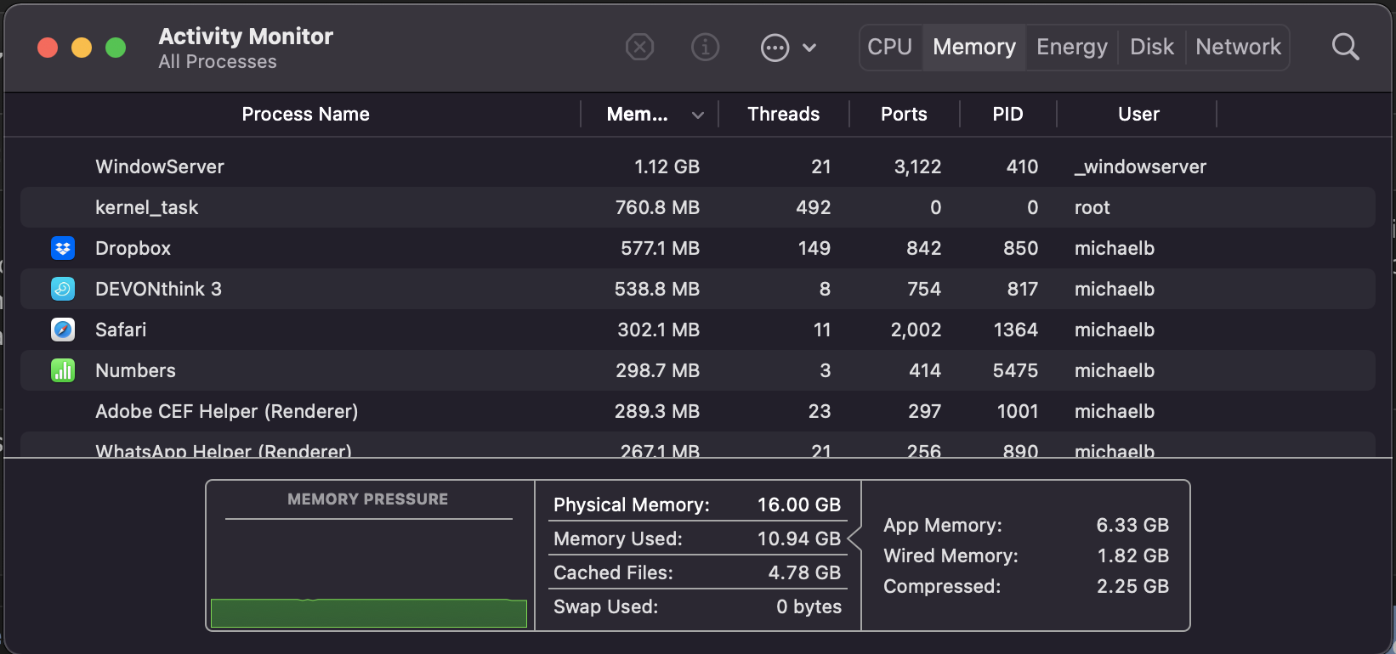Switch to the Energy tab
The height and width of the screenshot is (654, 1396).
[x=1072, y=47]
